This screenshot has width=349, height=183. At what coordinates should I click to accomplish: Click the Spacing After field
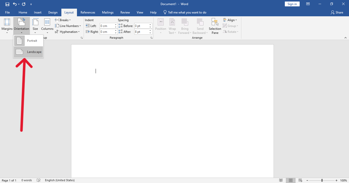click(141, 32)
